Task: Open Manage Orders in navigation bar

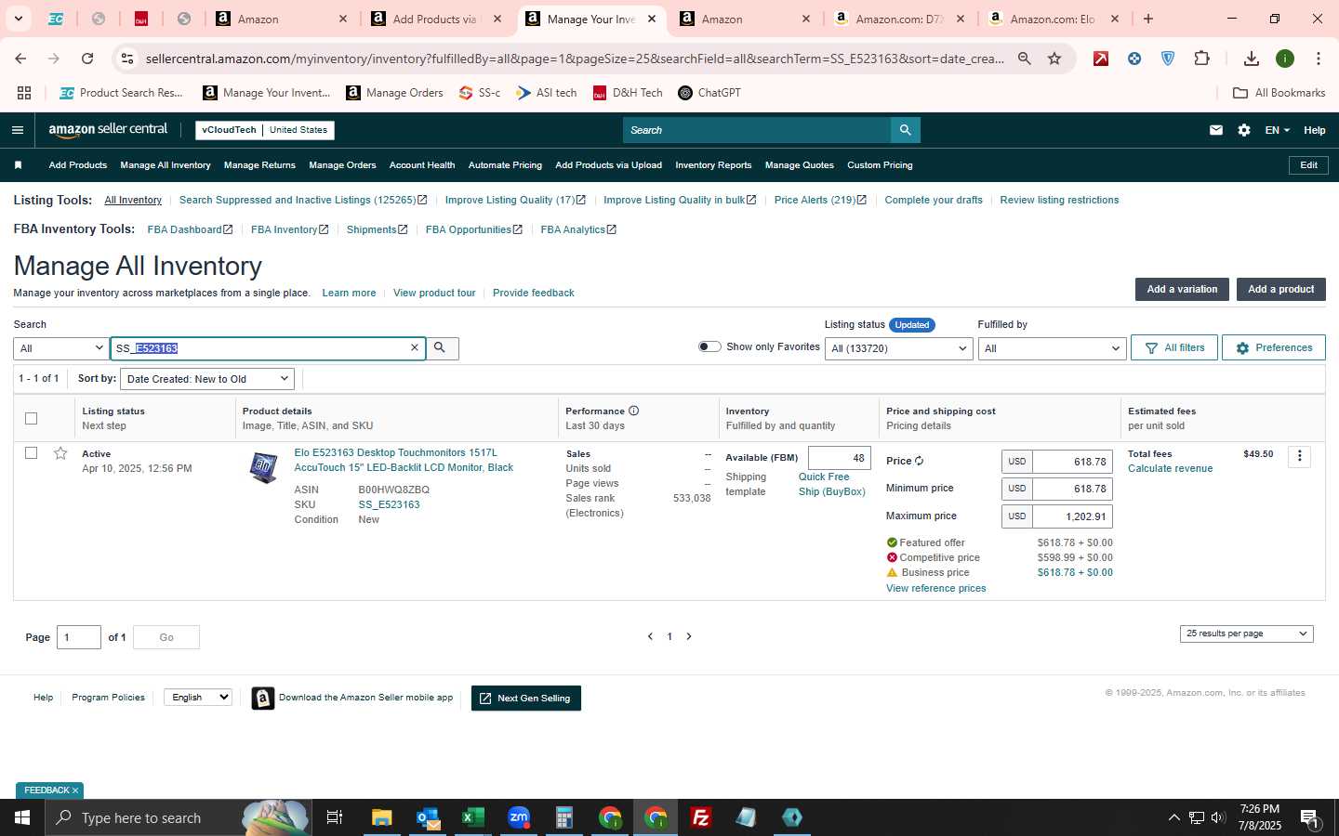Action: (x=342, y=165)
